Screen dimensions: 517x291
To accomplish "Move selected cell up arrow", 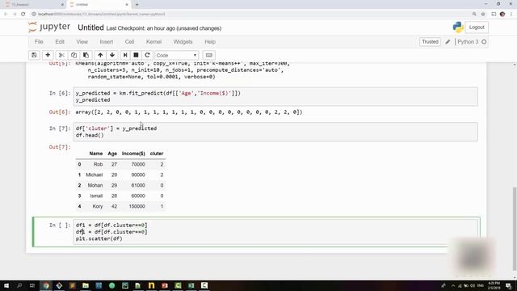I will tap(100, 55).
